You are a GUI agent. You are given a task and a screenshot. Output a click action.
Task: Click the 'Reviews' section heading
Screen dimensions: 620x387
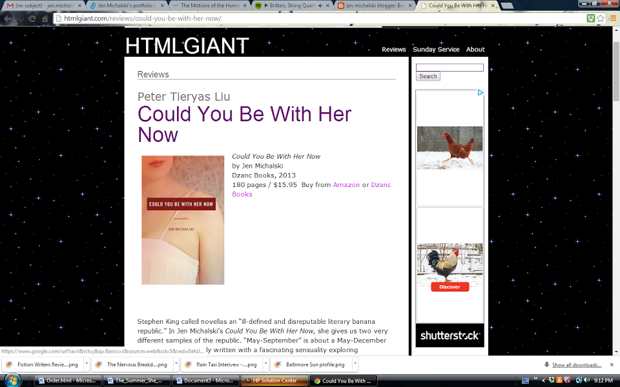pyautogui.click(x=153, y=74)
